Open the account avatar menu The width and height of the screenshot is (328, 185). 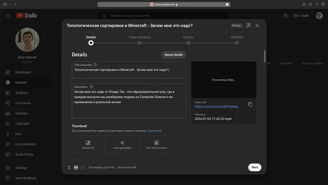pos(319,16)
